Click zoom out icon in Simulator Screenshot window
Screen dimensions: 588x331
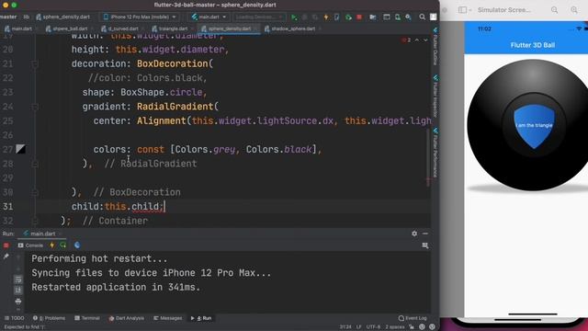(554, 10)
